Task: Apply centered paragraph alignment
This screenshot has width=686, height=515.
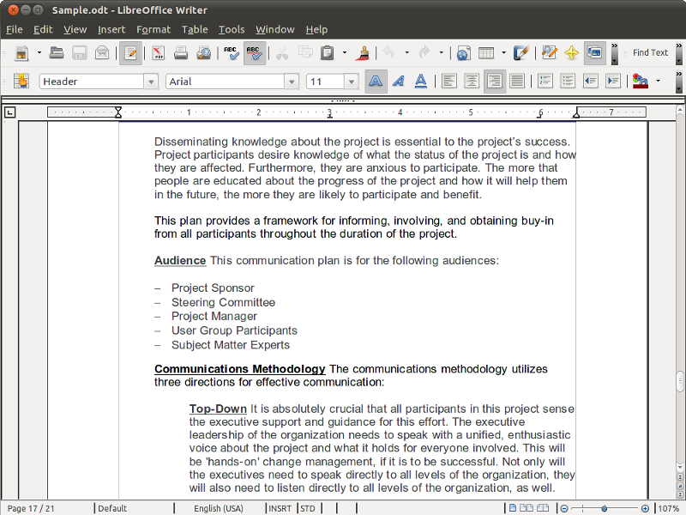Action: (x=472, y=81)
